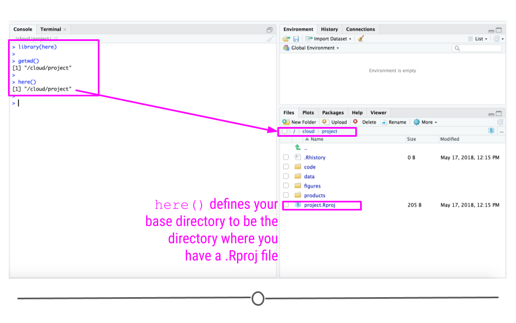Check the code folder checkbox
Image resolution: width=516 pixels, height=323 pixels.
286,167
